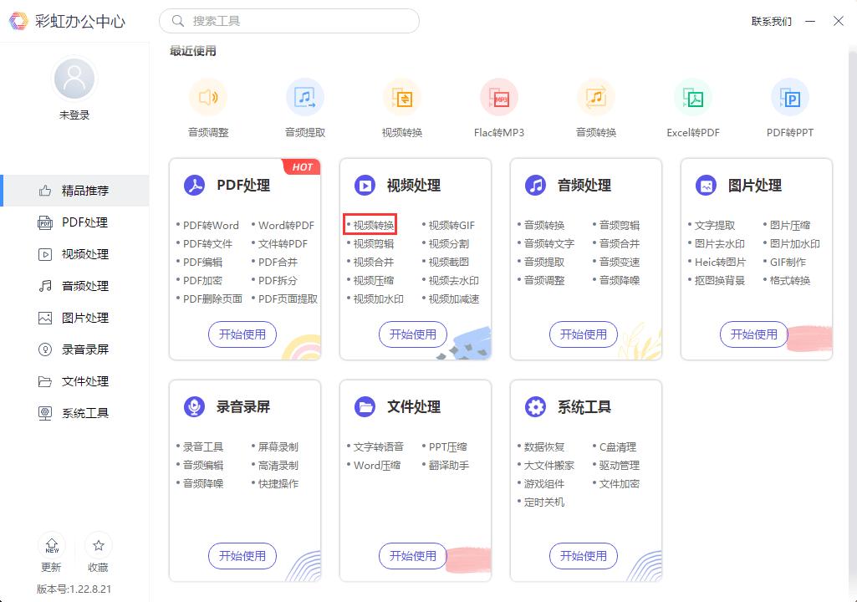This screenshot has width=857, height=602.
Task: Click the 未登录 avatar to log in
Action: pyautogui.click(x=74, y=77)
